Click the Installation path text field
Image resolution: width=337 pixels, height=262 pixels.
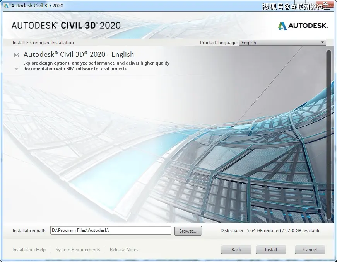(x=111, y=230)
